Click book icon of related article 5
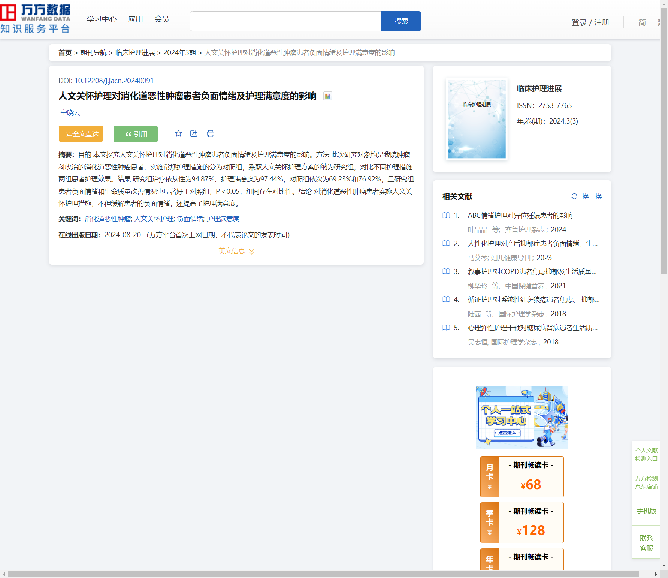 pyautogui.click(x=446, y=328)
